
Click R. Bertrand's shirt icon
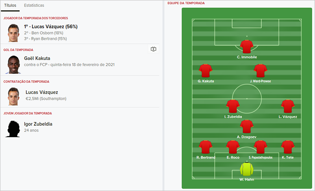(206, 147)
